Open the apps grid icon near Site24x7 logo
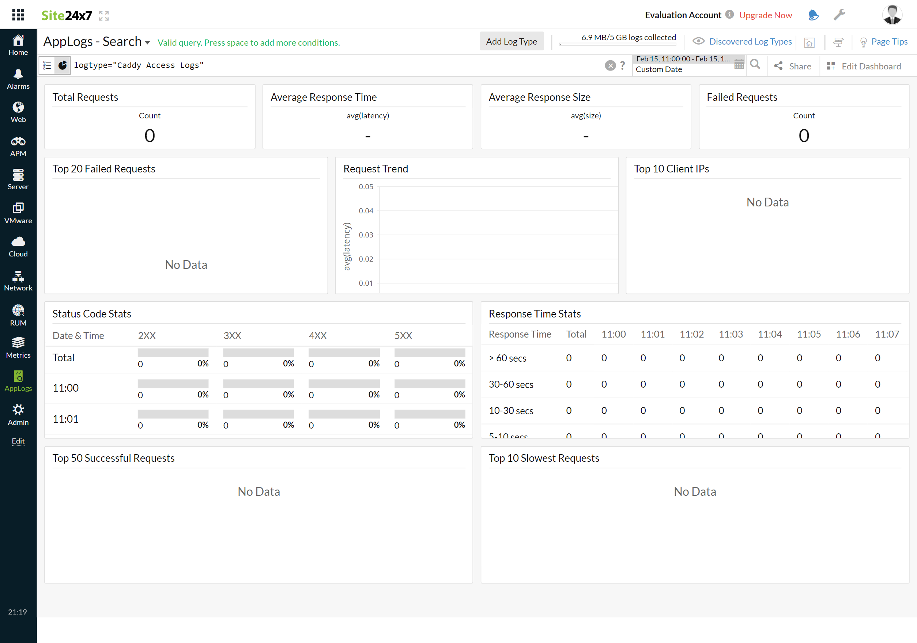The width and height of the screenshot is (917, 643). click(x=18, y=14)
